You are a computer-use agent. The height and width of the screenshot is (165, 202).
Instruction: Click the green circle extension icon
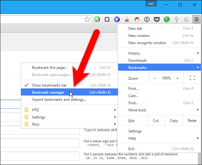167,20
